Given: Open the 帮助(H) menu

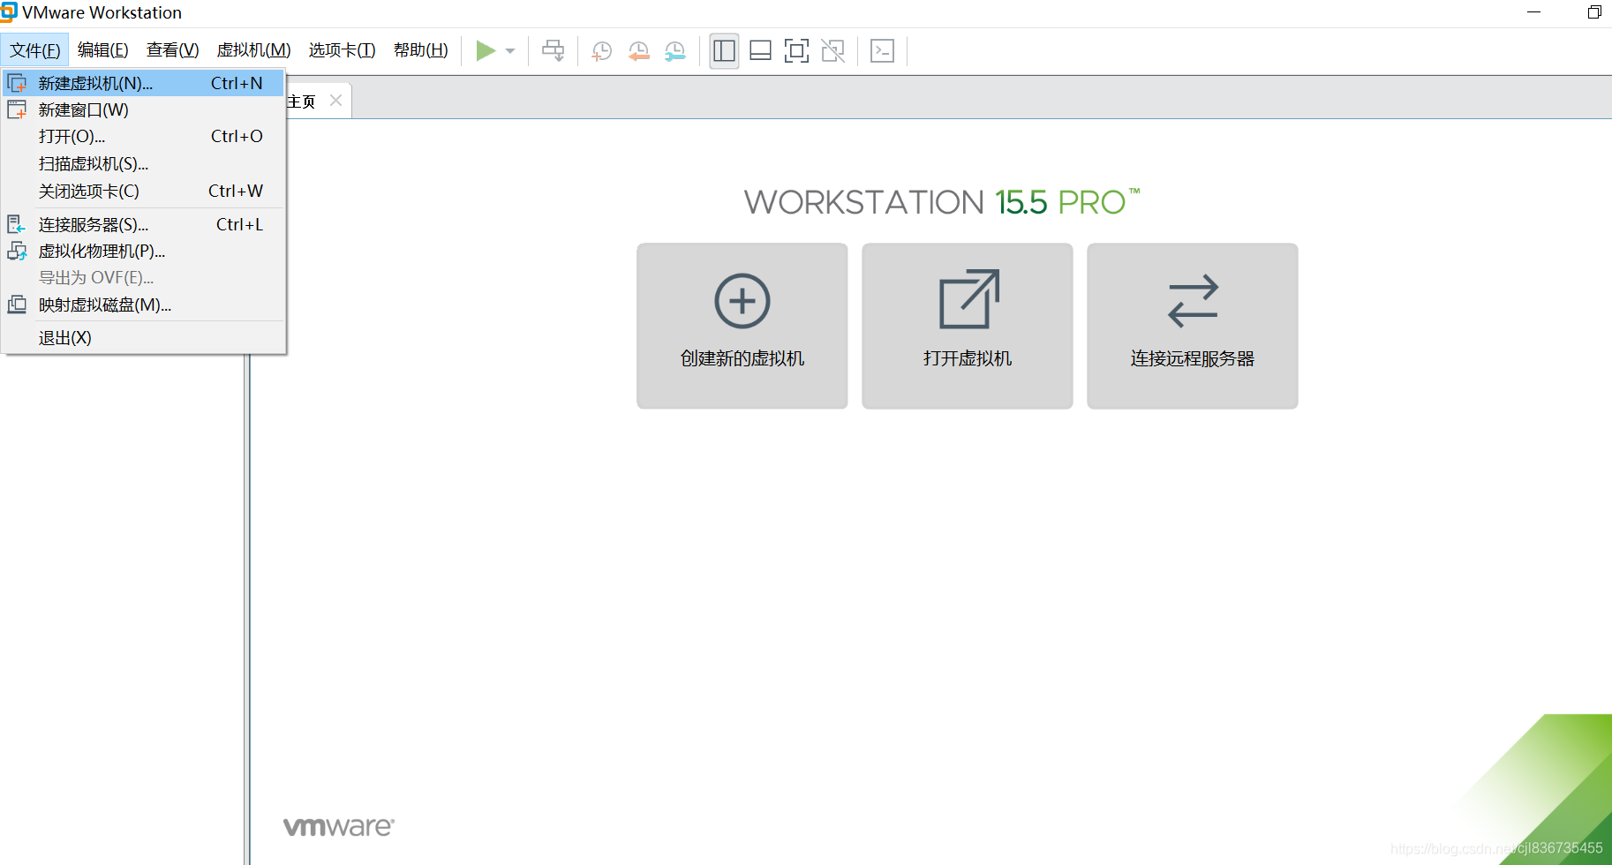Looking at the screenshot, I should click(420, 50).
